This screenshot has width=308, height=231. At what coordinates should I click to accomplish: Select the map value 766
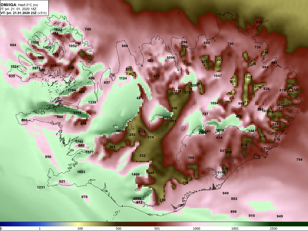(191, 158)
